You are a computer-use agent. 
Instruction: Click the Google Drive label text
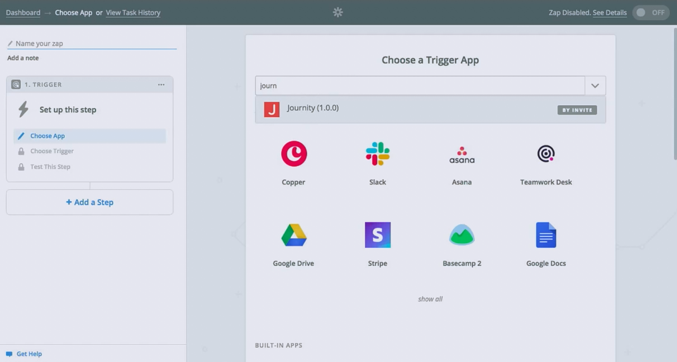[x=293, y=264]
